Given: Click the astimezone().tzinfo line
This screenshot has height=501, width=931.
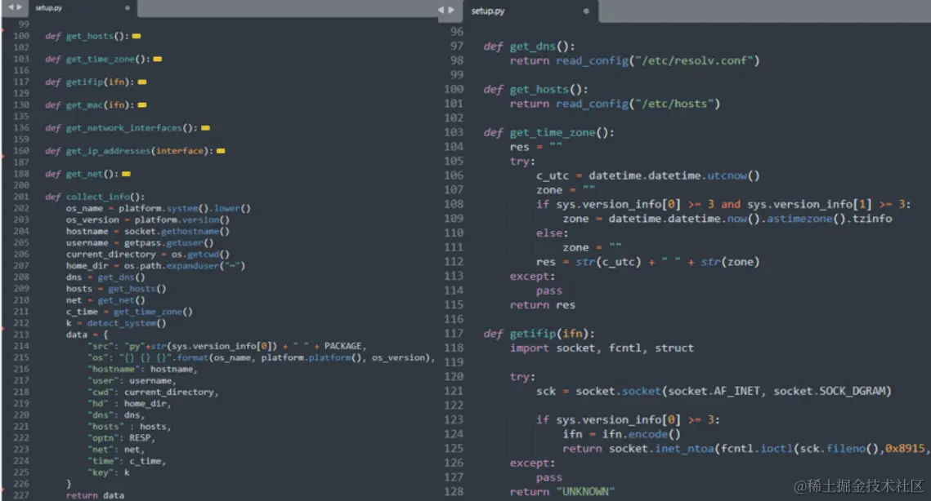Looking at the screenshot, I should [x=727, y=219].
